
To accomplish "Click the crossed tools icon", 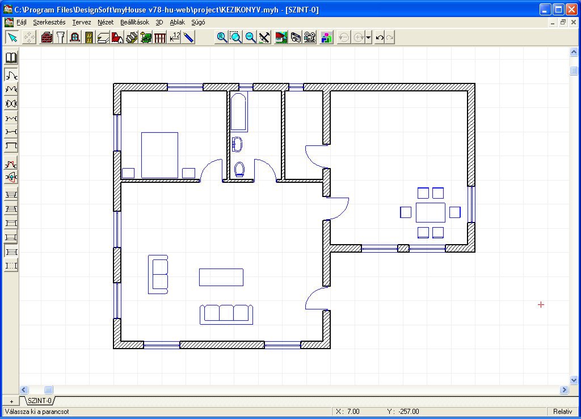I will [264, 37].
